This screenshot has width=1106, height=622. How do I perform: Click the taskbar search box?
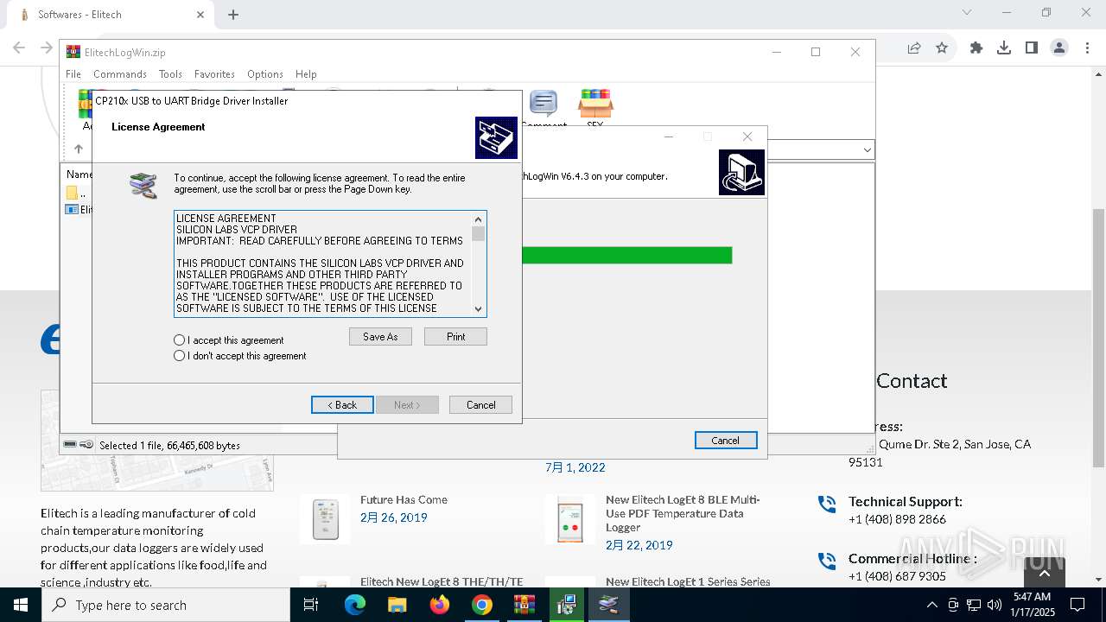[x=166, y=605]
